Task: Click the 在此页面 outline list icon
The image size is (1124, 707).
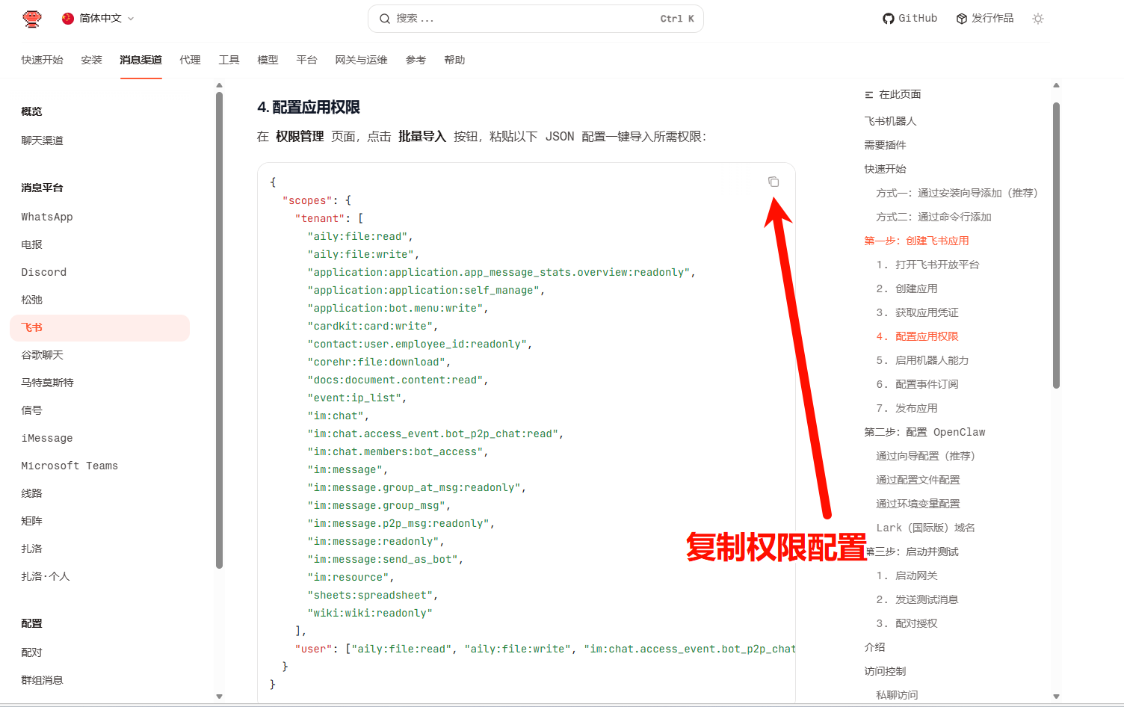Action: tap(868, 95)
